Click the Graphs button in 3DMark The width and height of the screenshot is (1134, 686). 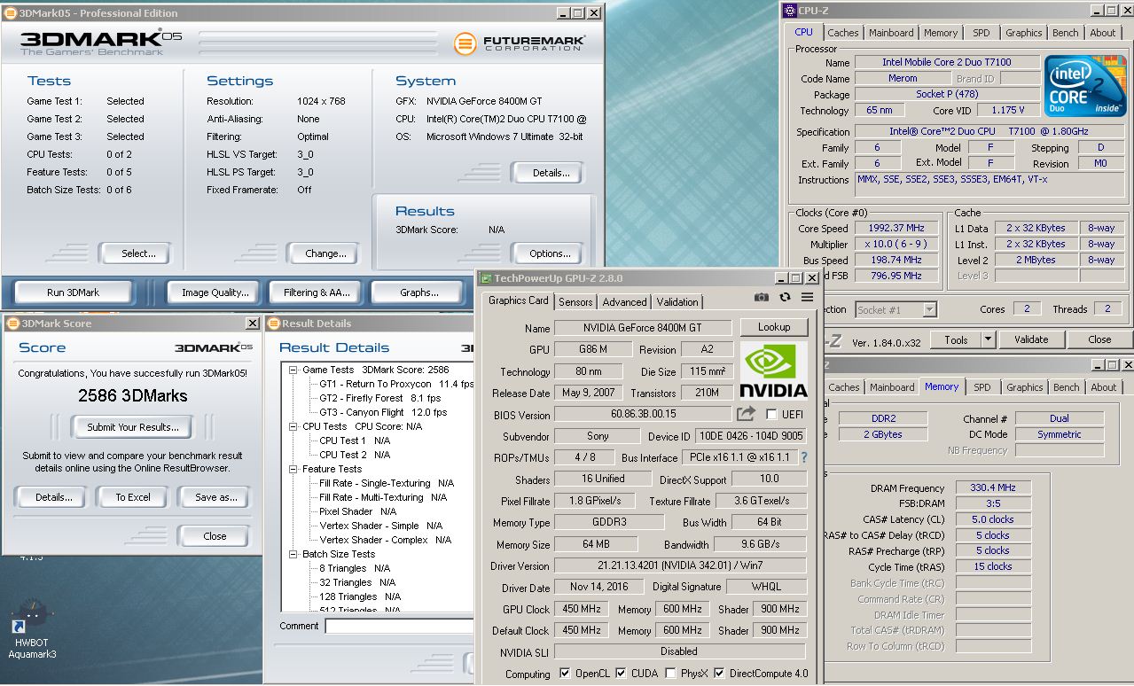coord(418,292)
